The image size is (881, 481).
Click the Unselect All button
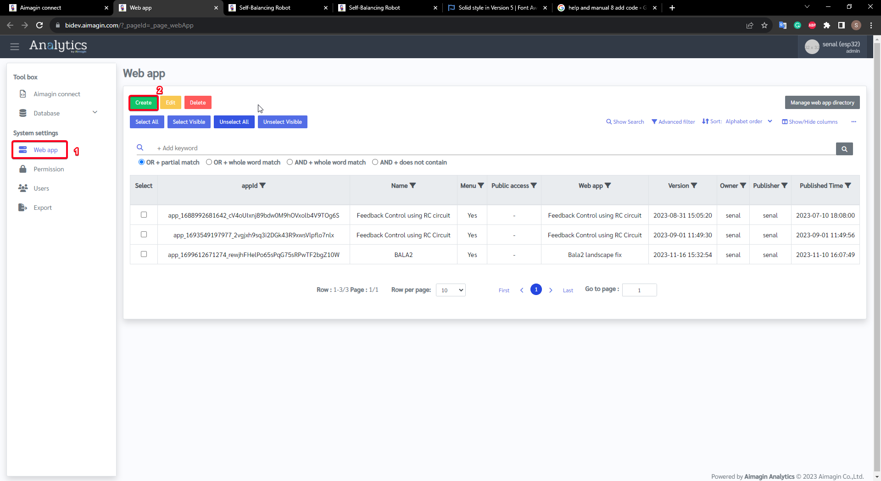click(x=234, y=122)
